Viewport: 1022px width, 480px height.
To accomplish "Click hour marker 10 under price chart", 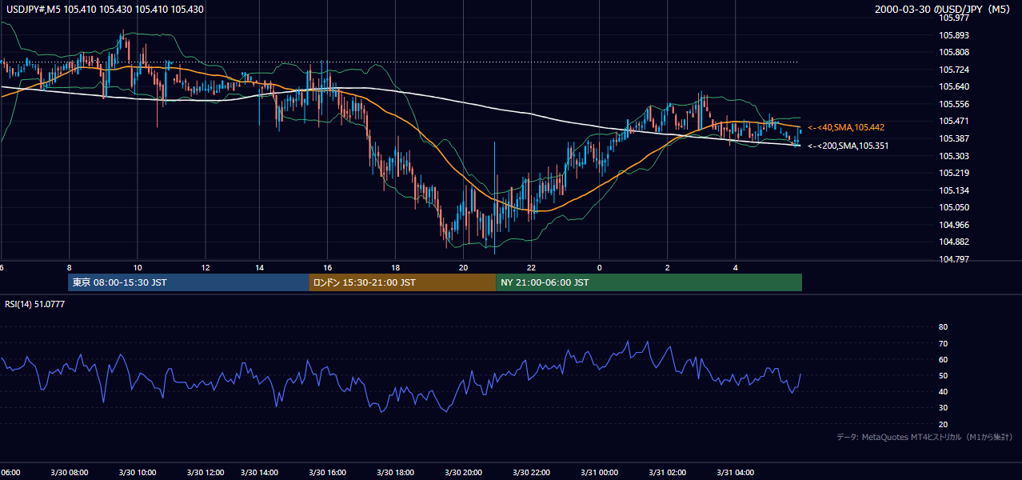I will 138,268.
